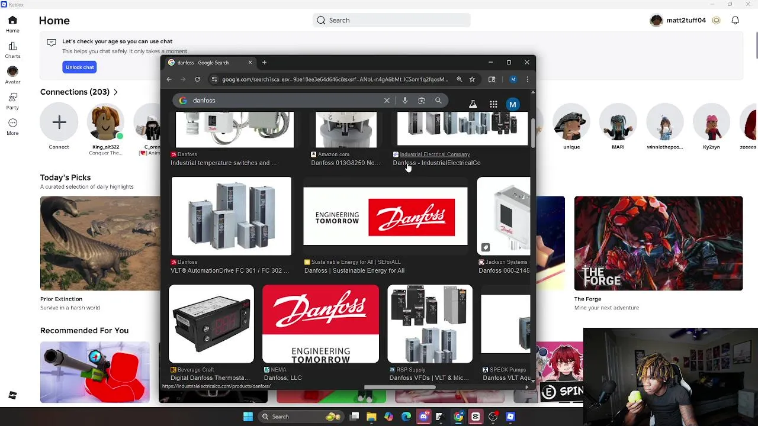Open the MARI connection avatar
758x426 pixels.
coord(618,122)
